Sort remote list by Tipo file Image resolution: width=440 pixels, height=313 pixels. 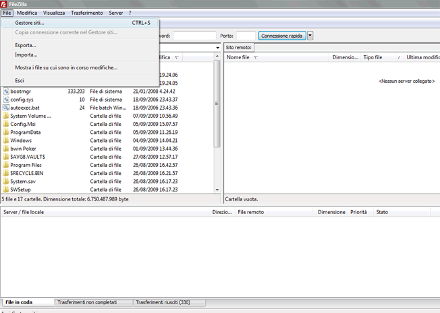tap(378, 57)
